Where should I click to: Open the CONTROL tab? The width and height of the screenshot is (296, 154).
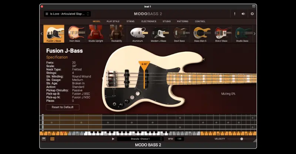(200, 21)
